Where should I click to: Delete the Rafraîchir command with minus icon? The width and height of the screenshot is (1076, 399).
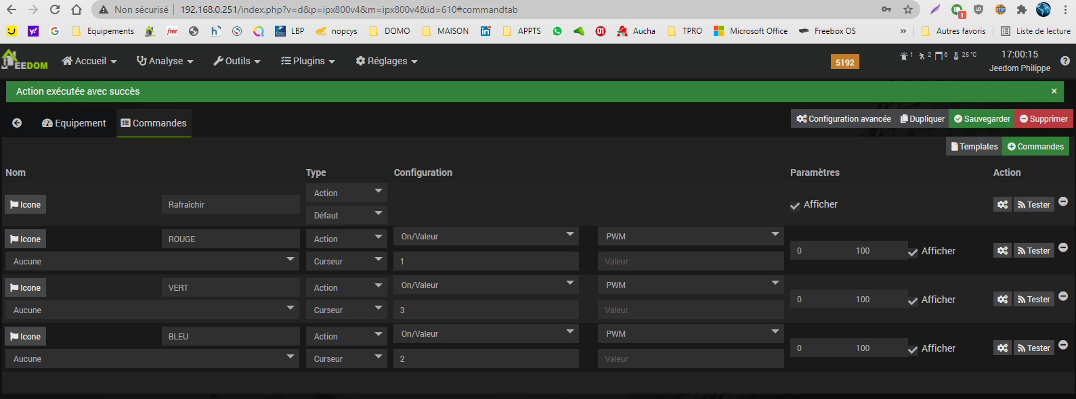(1063, 202)
